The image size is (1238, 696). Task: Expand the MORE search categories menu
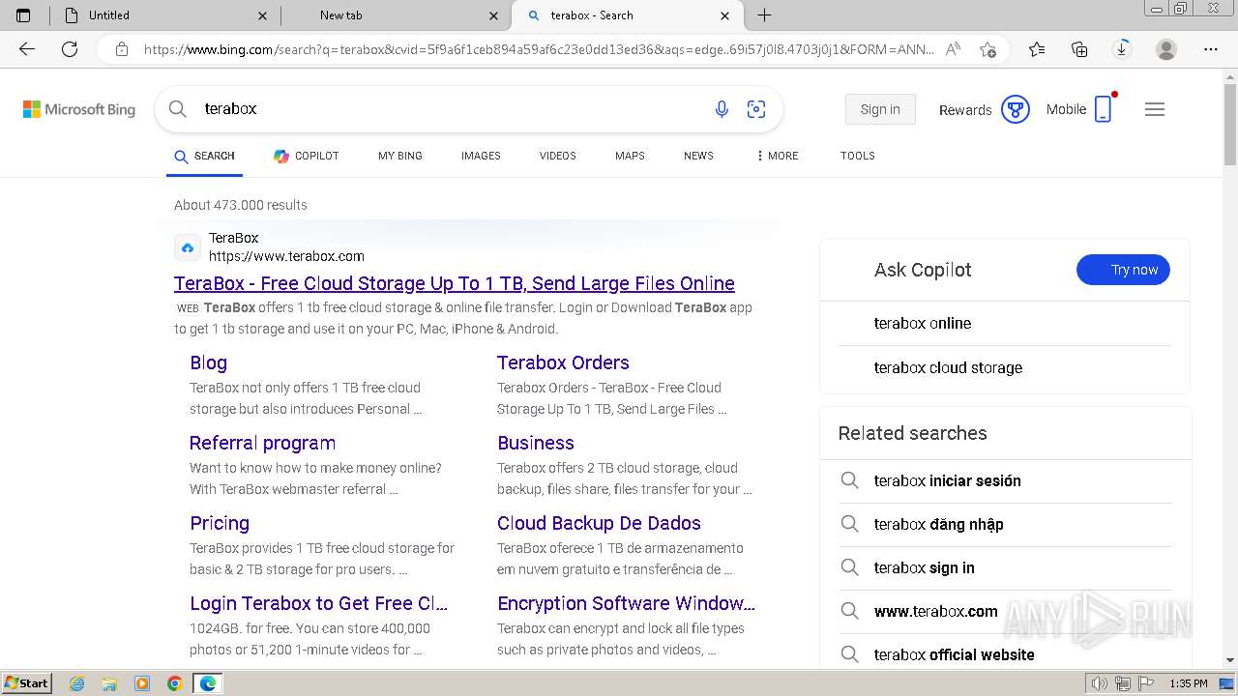(777, 156)
